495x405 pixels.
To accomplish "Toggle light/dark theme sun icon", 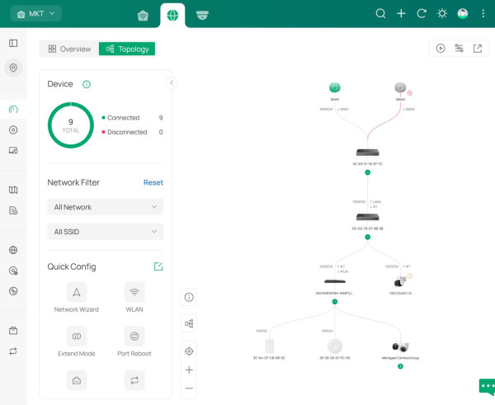I will point(442,14).
